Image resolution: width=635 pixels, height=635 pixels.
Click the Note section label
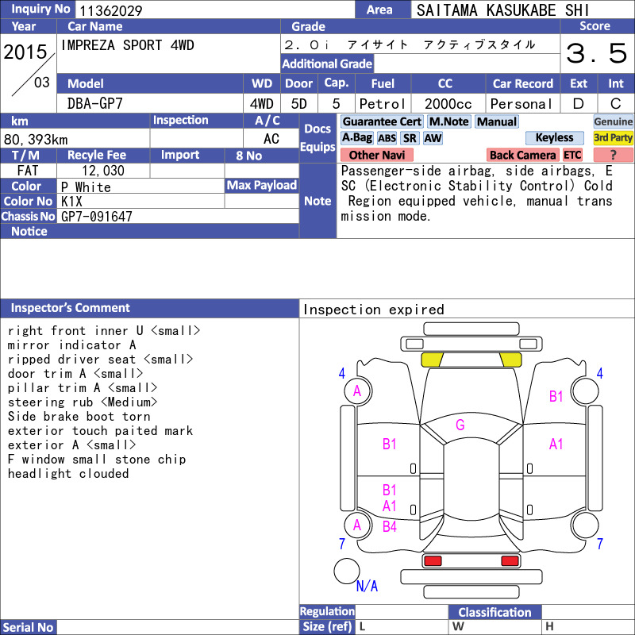tap(317, 201)
